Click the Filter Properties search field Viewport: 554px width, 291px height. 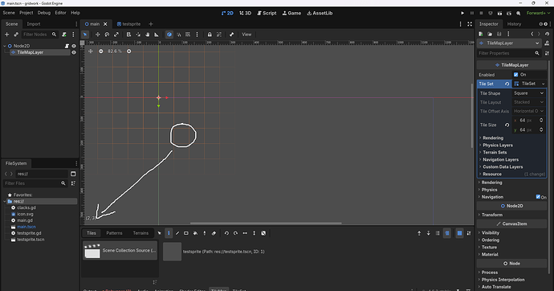[x=509, y=53]
